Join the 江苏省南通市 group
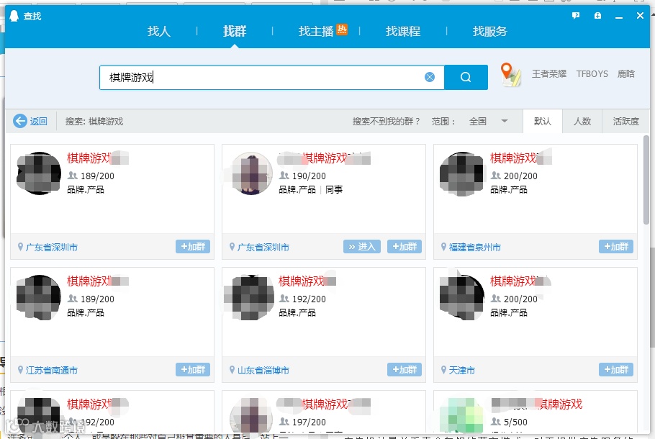Viewport: 655px width, 439px height. (x=193, y=370)
